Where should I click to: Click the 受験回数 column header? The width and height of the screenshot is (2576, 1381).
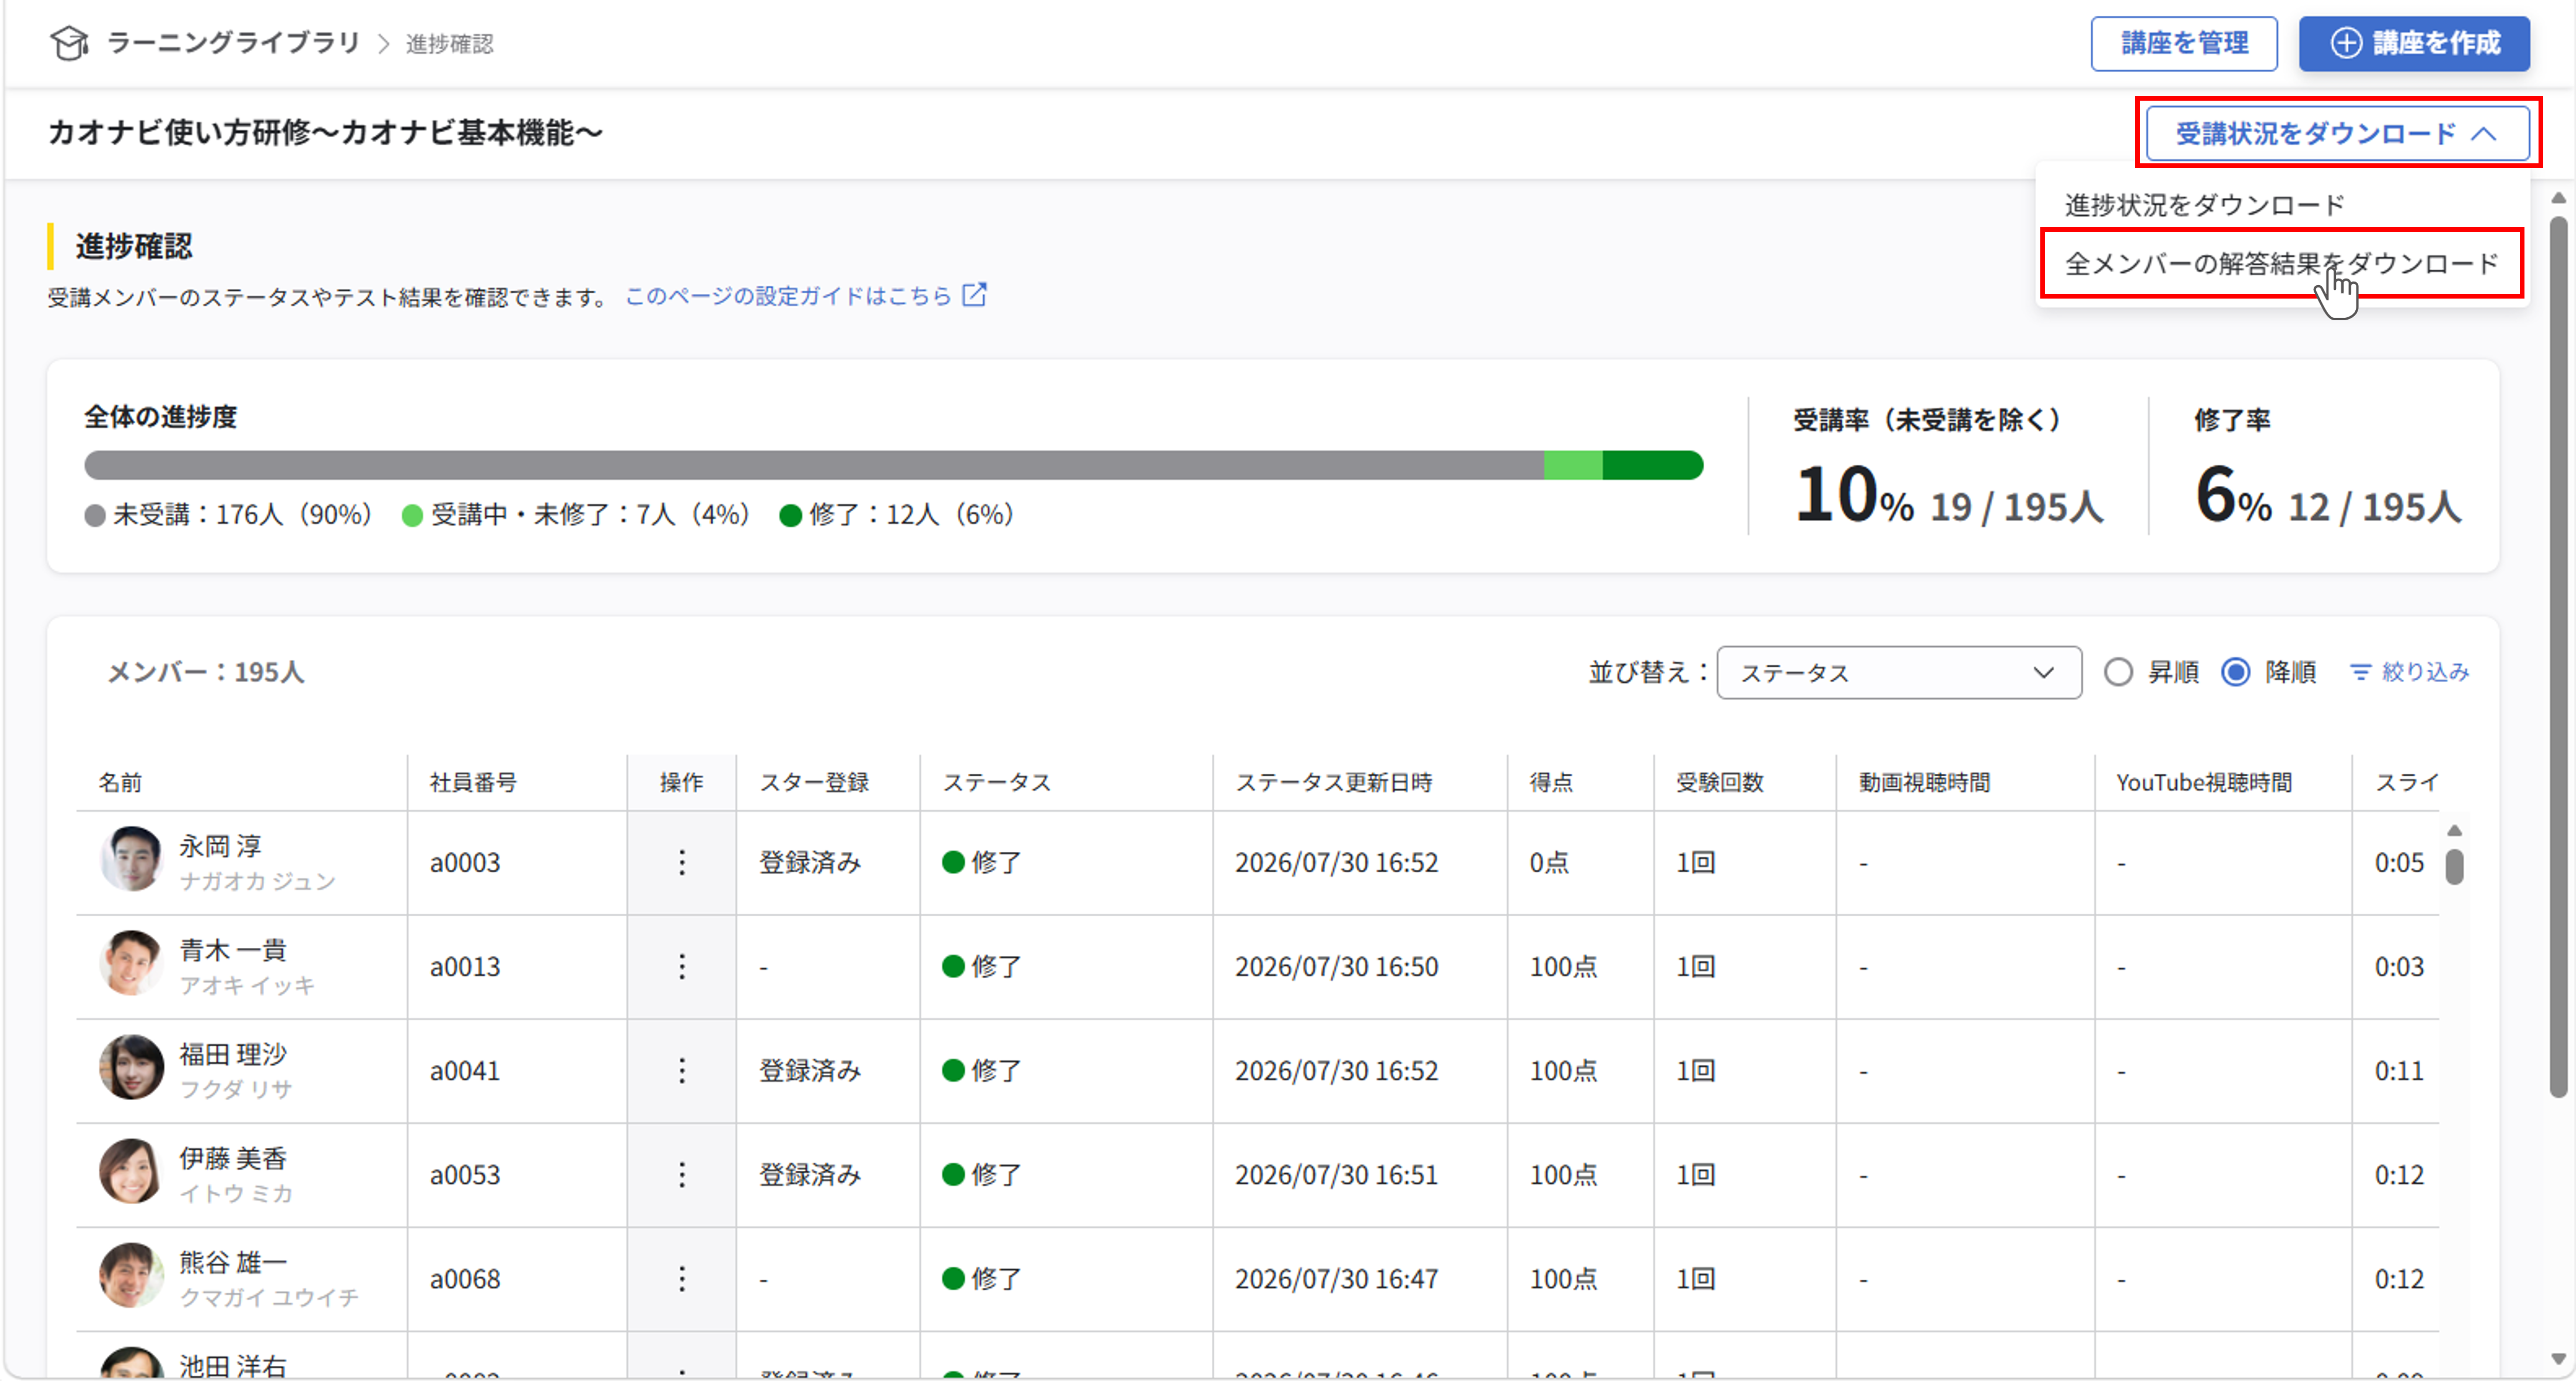[x=1720, y=782]
